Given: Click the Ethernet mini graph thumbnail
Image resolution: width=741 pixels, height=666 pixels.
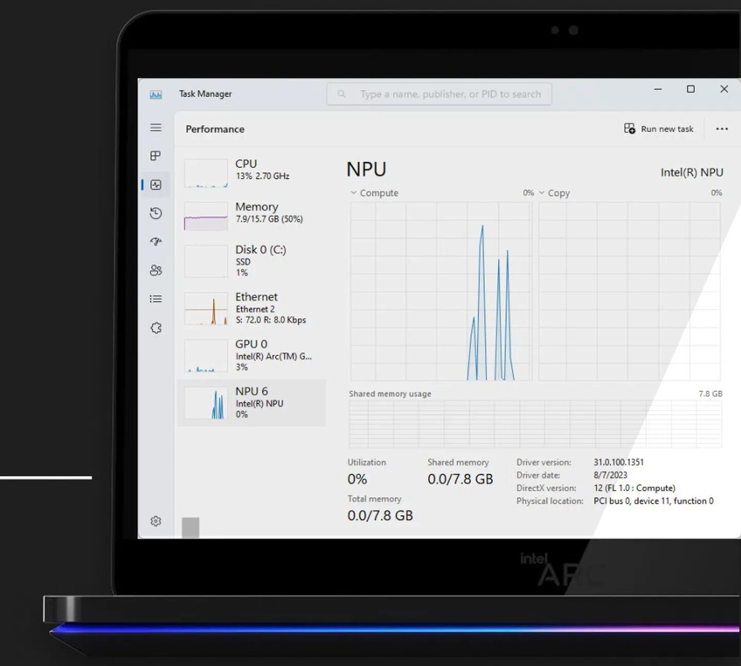Looking at the screenshot, I should coord(206,309).
